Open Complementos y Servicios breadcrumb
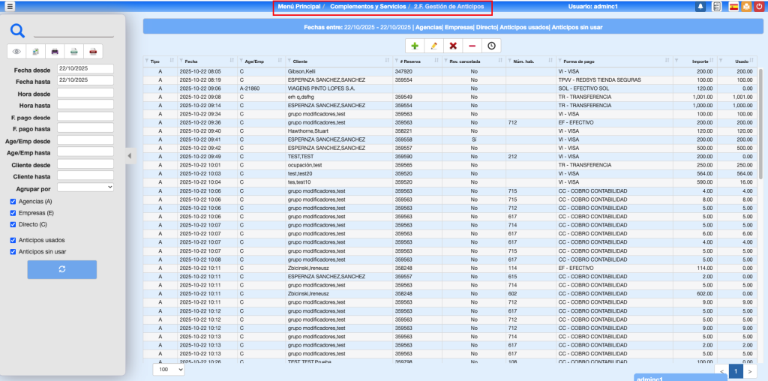 367,7
